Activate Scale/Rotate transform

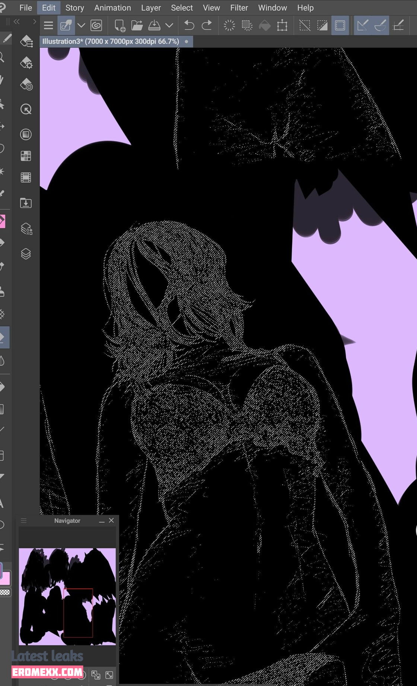pos(282,25)
